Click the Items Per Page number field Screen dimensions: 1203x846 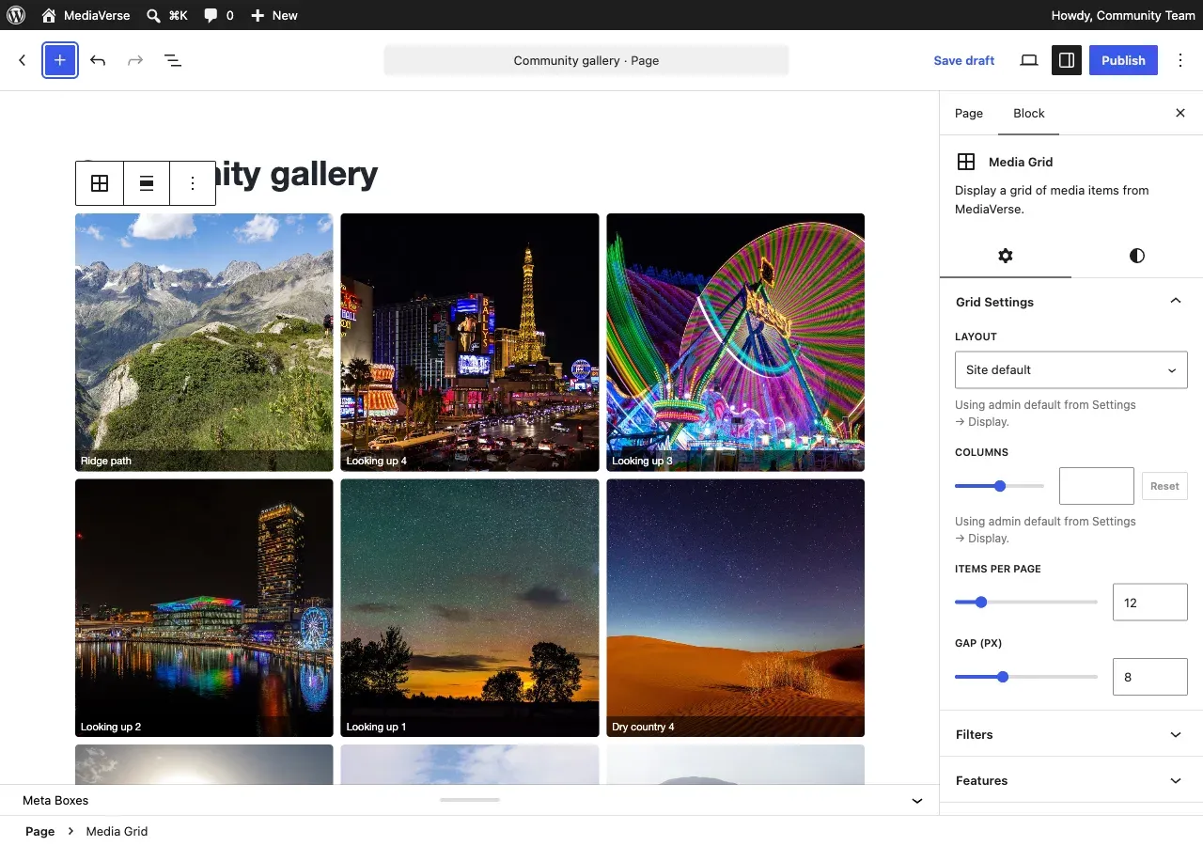[1150, 603]
